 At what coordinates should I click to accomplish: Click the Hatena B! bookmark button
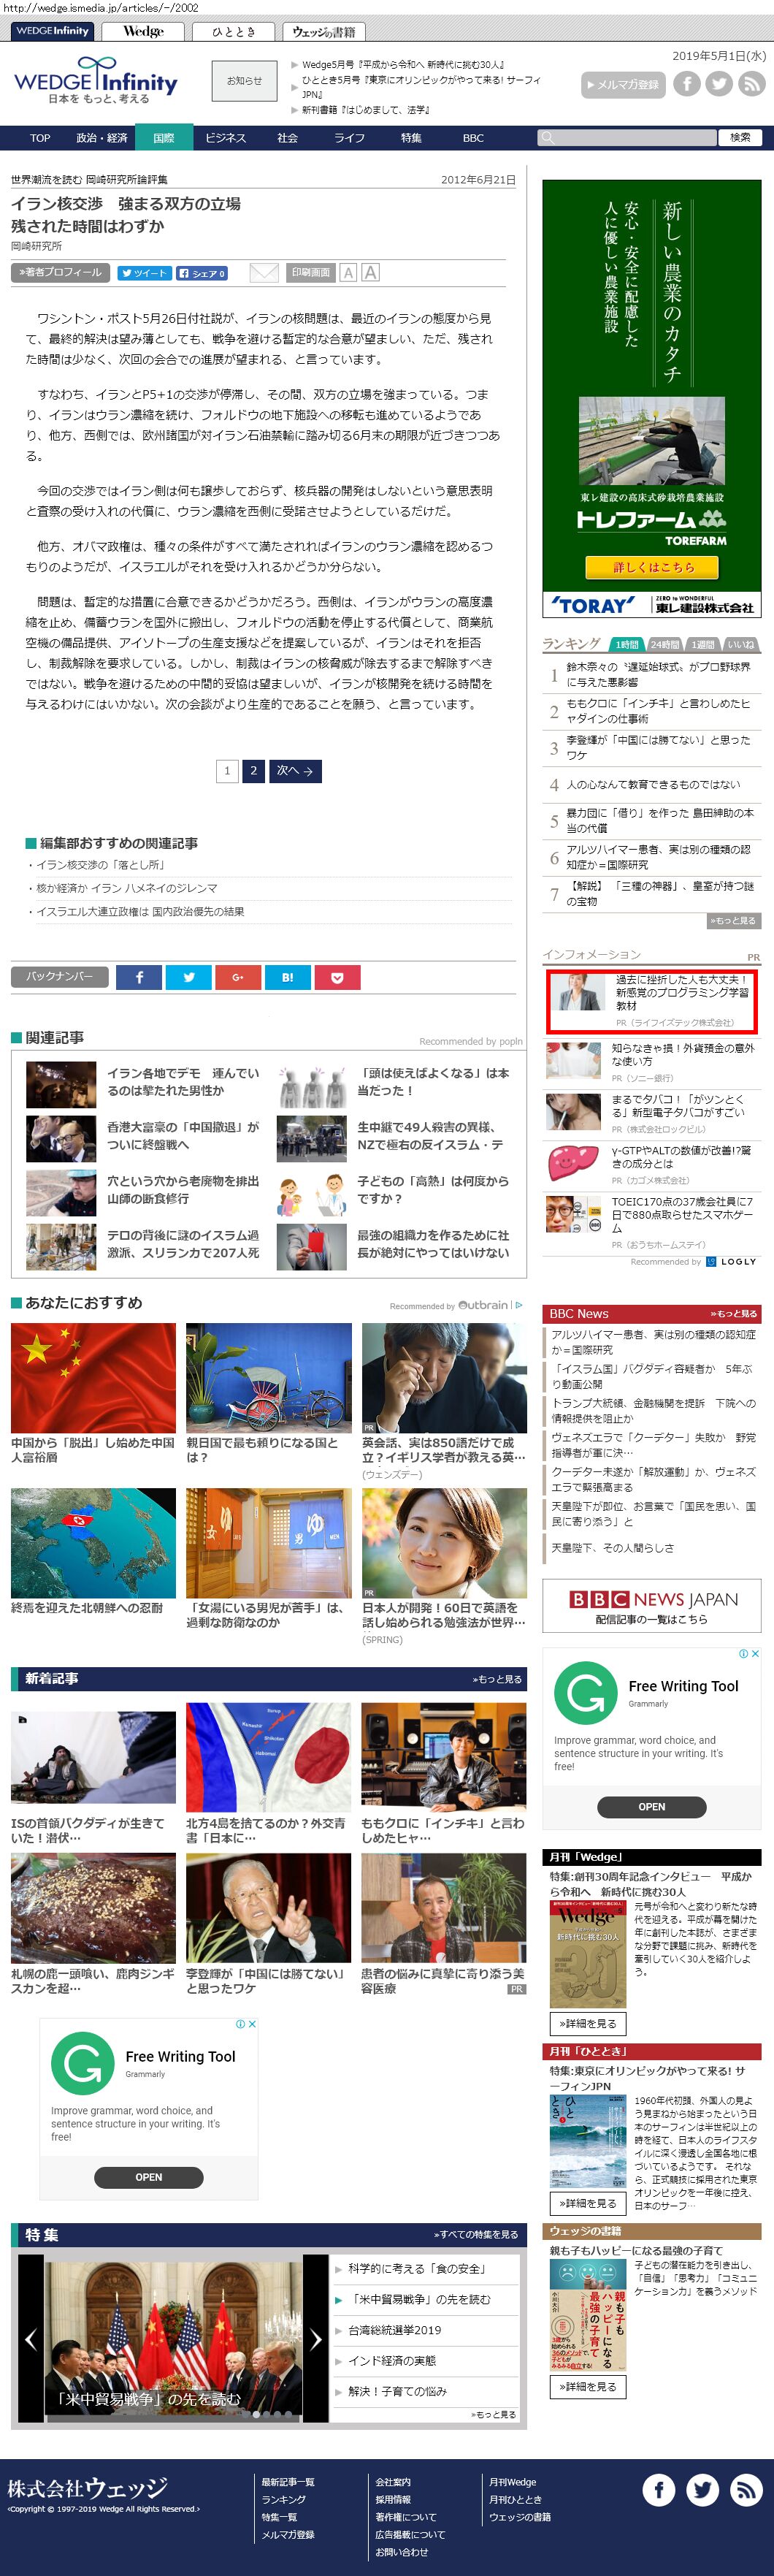click(287, 977)
